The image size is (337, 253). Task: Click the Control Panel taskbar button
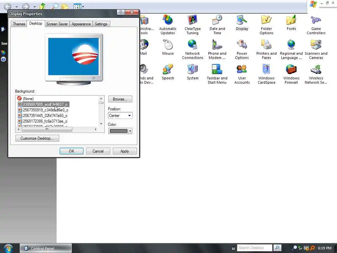click(x=46, y=248)
